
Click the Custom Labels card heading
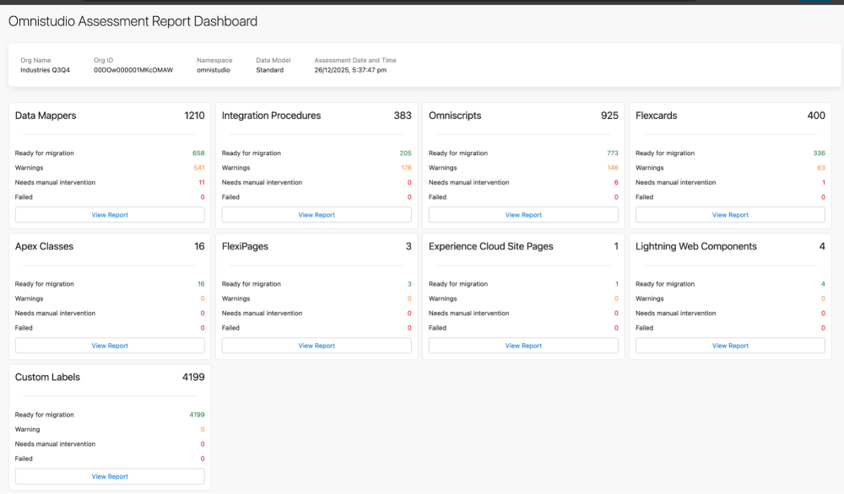47,378
